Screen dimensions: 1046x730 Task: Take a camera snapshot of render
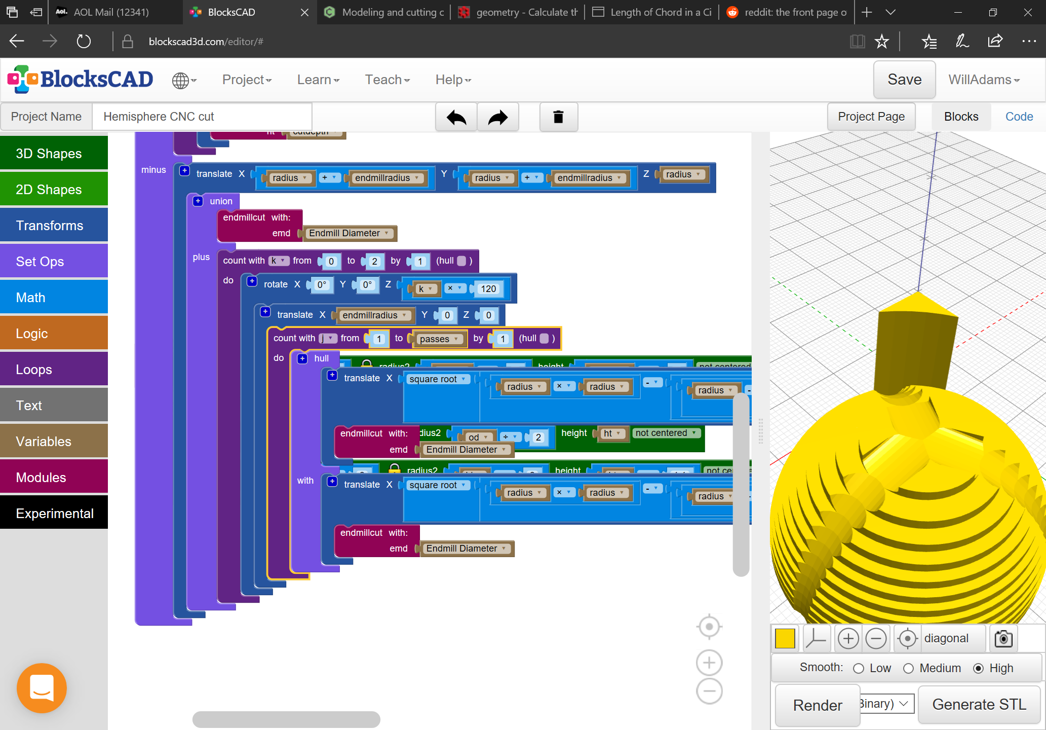coord(1003,638)
